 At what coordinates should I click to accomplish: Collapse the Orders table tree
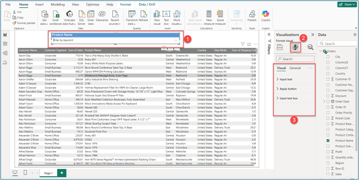[x=320, y=51]
